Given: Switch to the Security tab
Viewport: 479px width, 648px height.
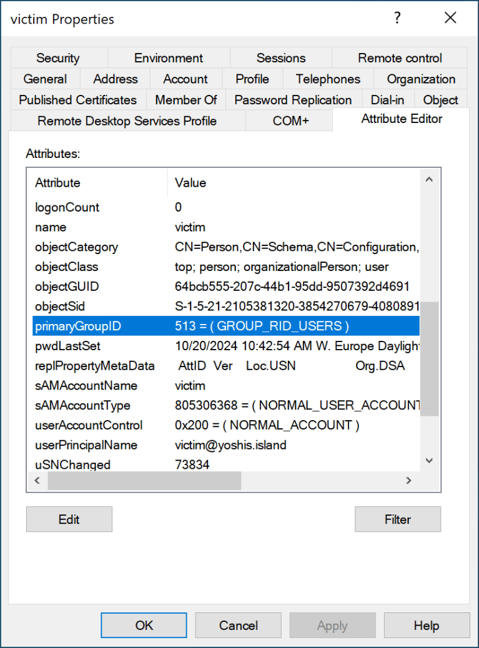Looking at the screenshot, I should (58, 57).
